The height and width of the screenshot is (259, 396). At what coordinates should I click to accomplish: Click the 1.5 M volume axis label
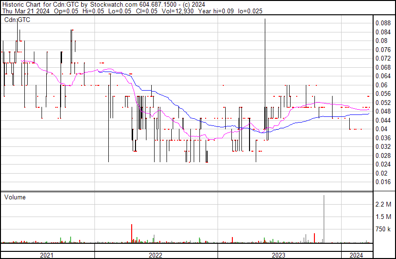pos(383,217)
